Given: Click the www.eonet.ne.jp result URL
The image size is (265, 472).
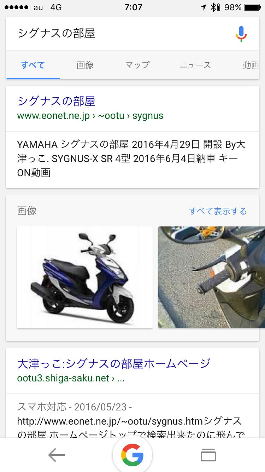Looking at the screenshot, I should (x=90, y=116).
